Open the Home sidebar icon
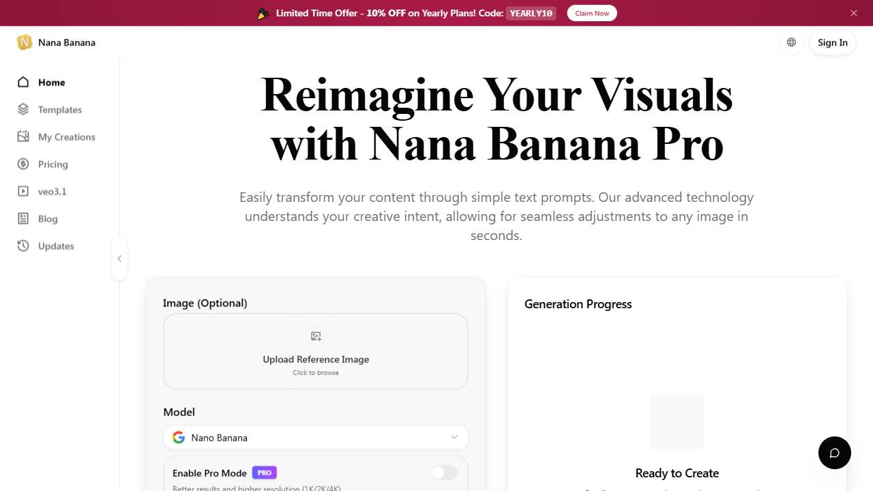 [x=23, y=82]
